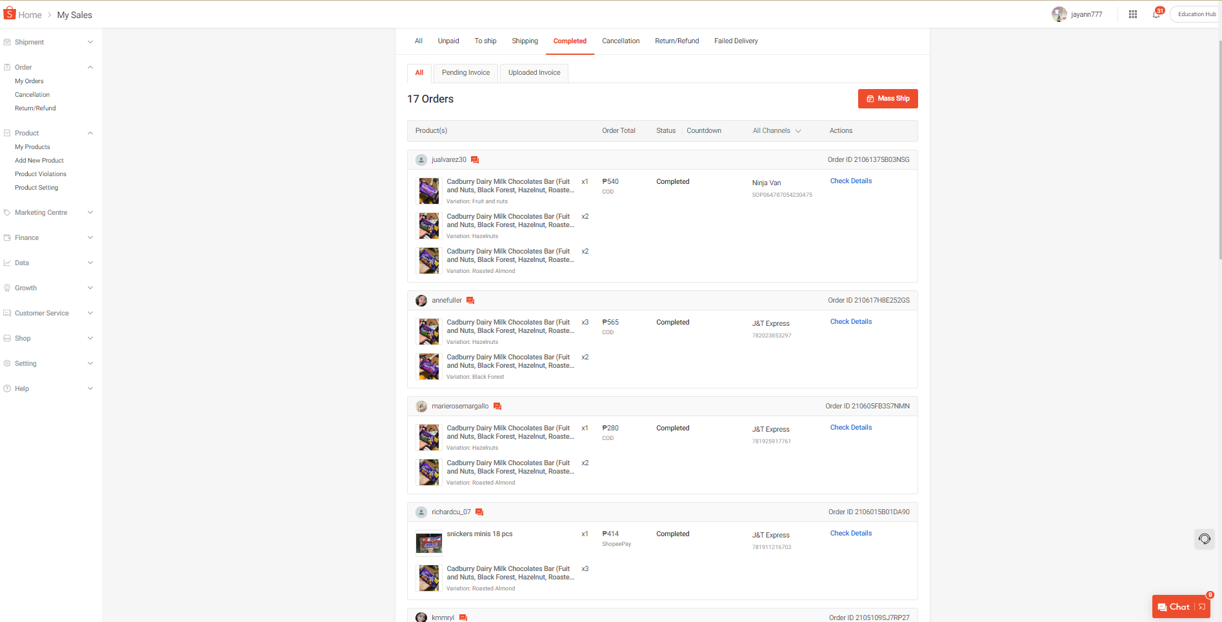Open chat with buyer kmmryl
1222x622 pixels.
point(463,617)
